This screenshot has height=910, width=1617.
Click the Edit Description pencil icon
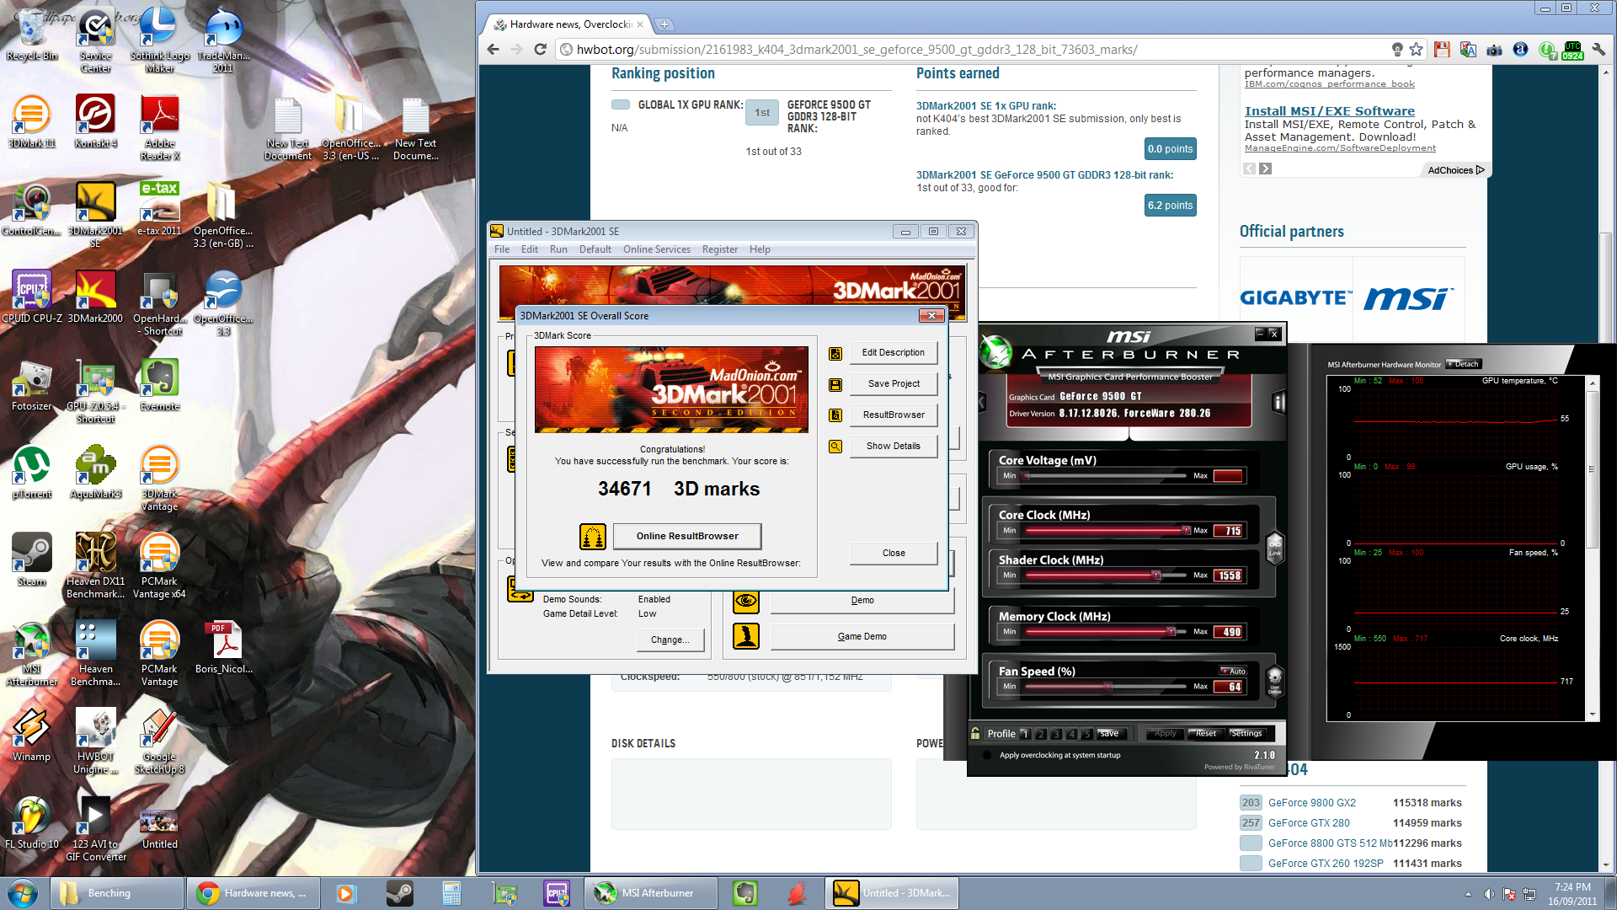tap(835, 353)
